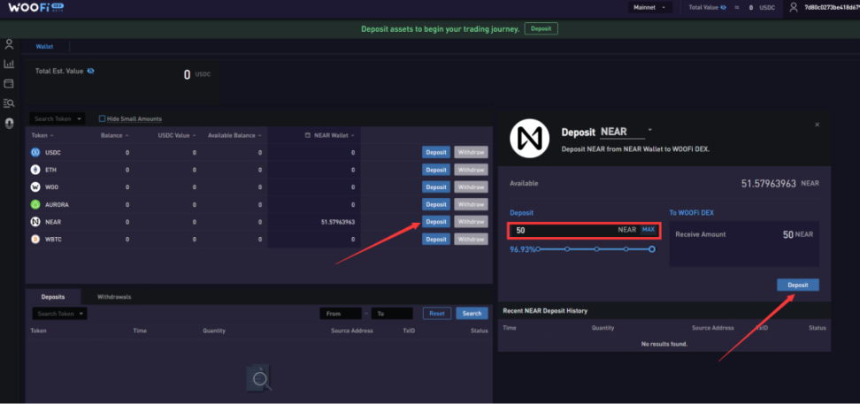This screenshot has height=404, width=860.
Task: Sort table by Balance column
Action: pos(115,135)
